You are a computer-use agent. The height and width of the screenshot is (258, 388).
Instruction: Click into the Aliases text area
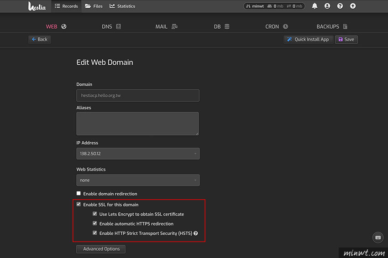point(137,124)
